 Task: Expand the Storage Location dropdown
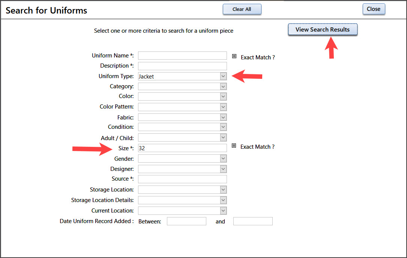tap(223, 190)
